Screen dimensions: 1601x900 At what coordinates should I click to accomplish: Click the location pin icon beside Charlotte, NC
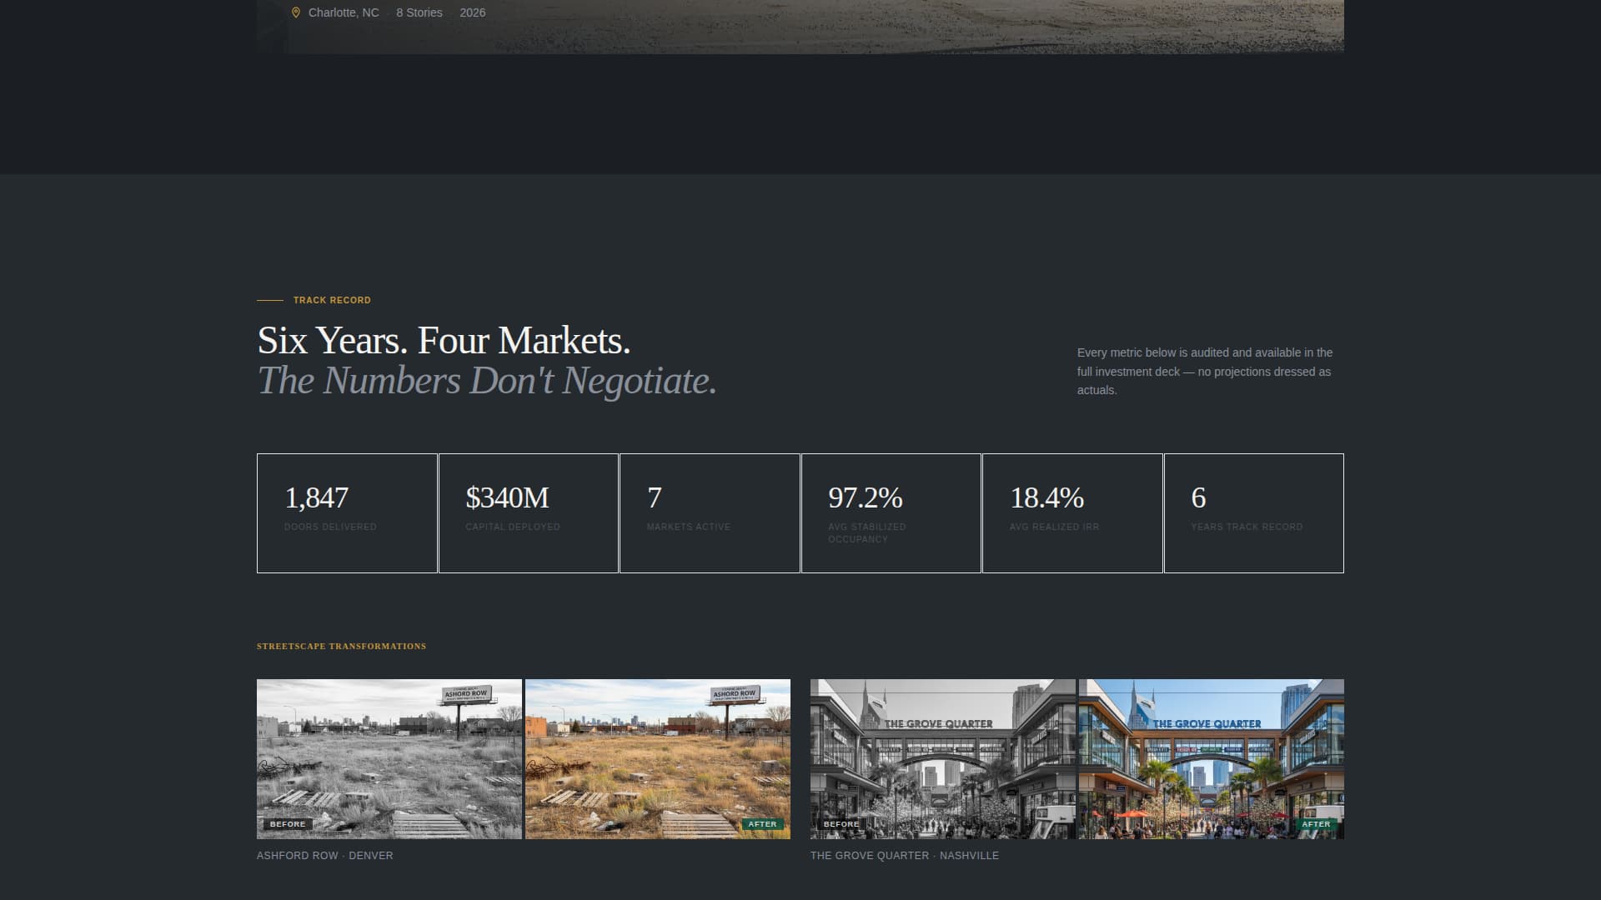pos(295,12)
